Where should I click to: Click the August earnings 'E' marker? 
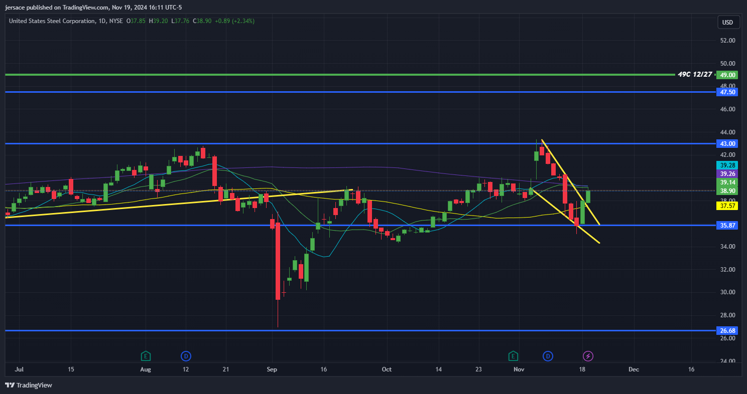[x=146, y=356]
